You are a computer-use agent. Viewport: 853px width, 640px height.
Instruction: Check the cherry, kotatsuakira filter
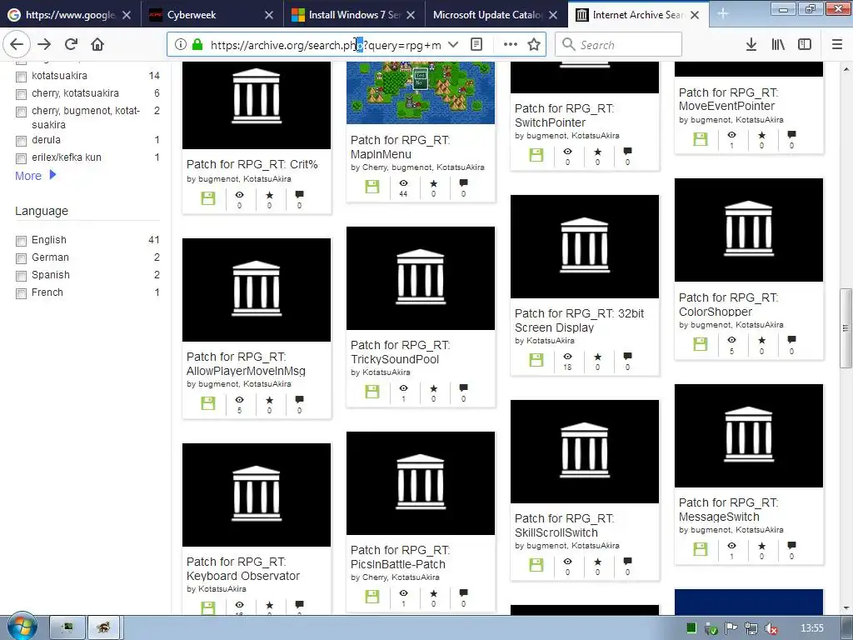[21, 94]
